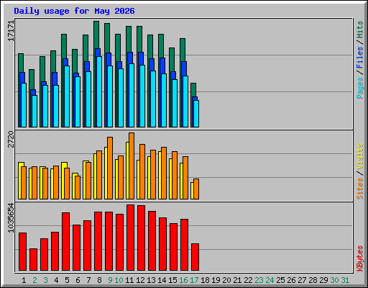Click the 'Daily usage for May 2026' title
The width and height of the screenshot is (368, 288).
tap(74, 11)
